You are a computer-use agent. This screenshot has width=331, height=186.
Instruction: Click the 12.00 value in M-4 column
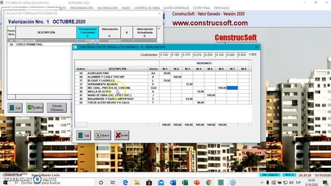(x=200, y=91)
